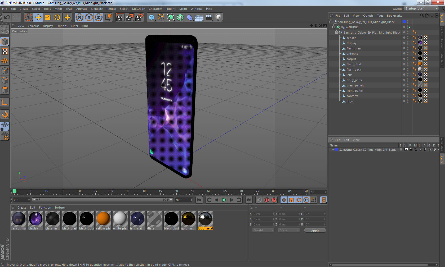Screen dimensions: 445x267
Task: Switch to Edges mode
Action: (x=5, y=80)
